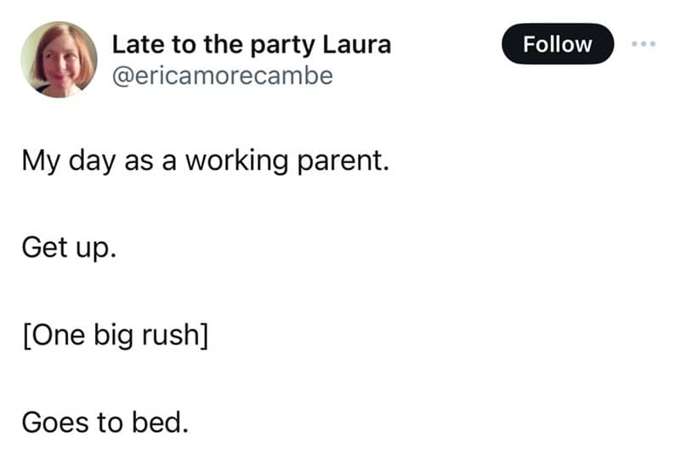This screenshot has width=680, height=449.
Task: Select the "My day as a working parent." line
Action: 205,161
